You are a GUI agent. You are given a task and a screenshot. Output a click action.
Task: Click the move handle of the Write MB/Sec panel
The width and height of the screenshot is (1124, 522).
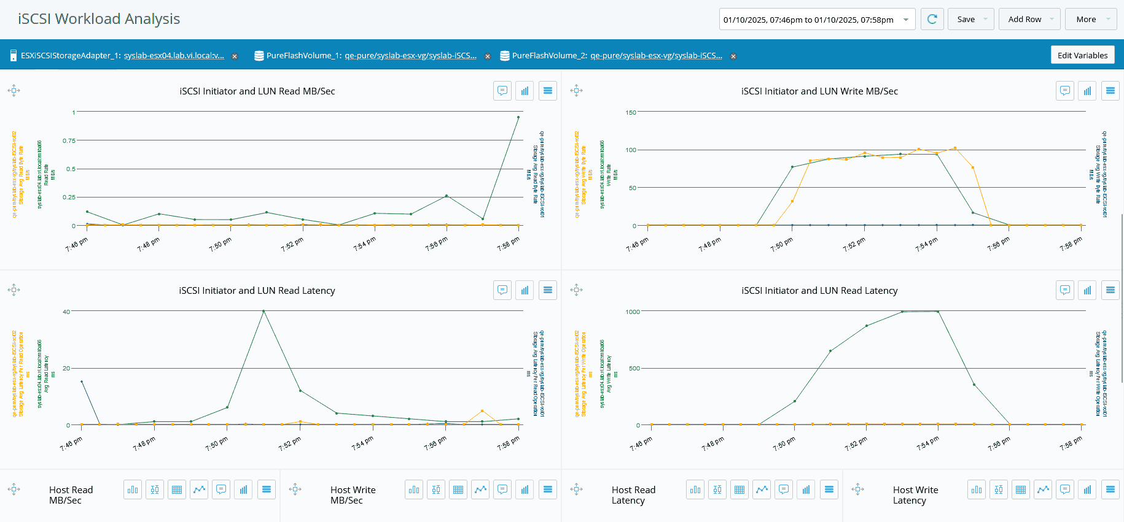pyautogui.click(x=576, y=91)
